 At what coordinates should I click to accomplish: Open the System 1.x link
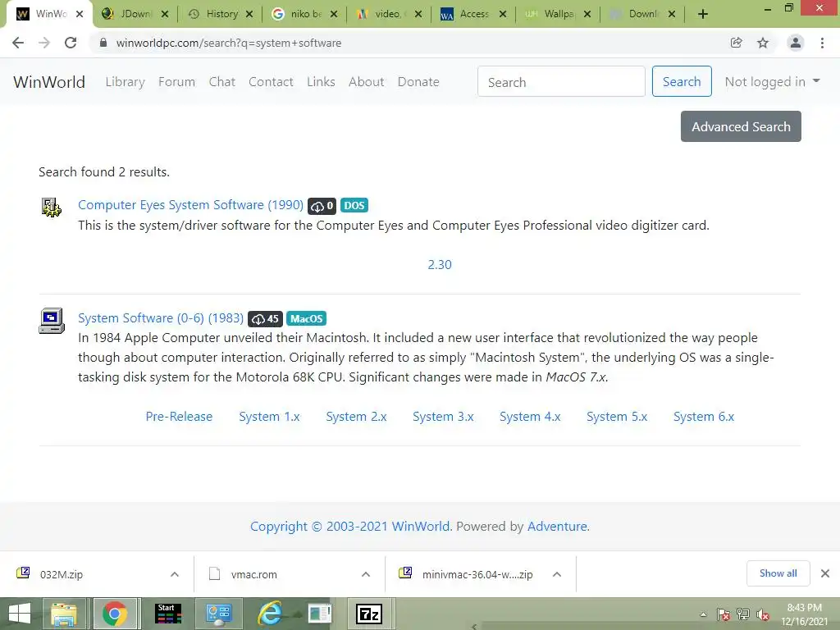coord(269,417)
